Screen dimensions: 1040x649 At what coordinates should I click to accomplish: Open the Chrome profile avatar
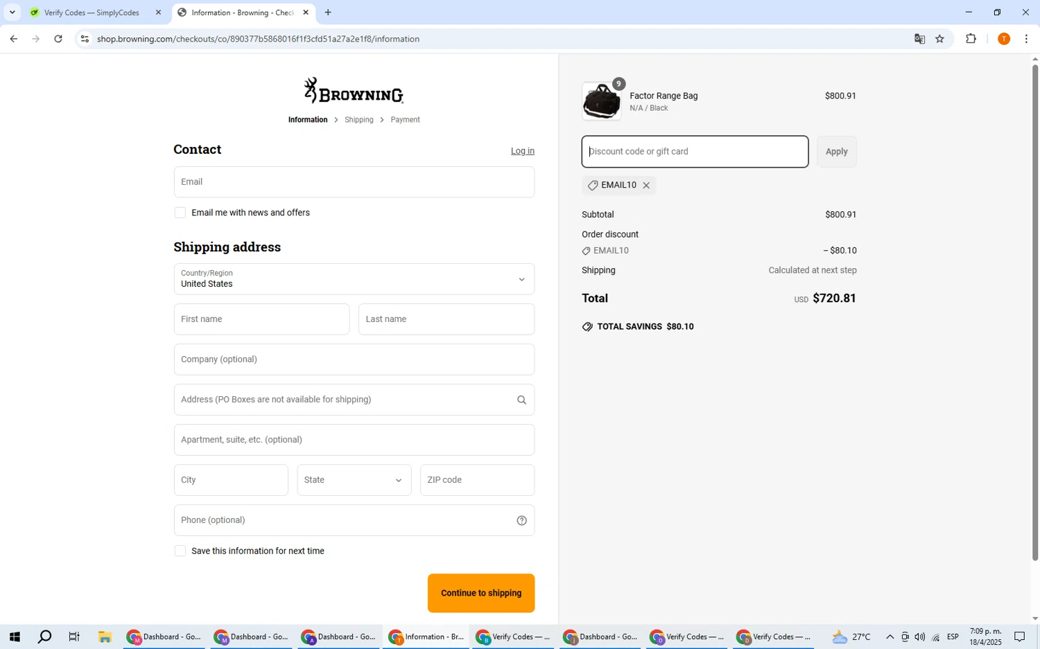pyautogui.click(x=1003, y=39)
